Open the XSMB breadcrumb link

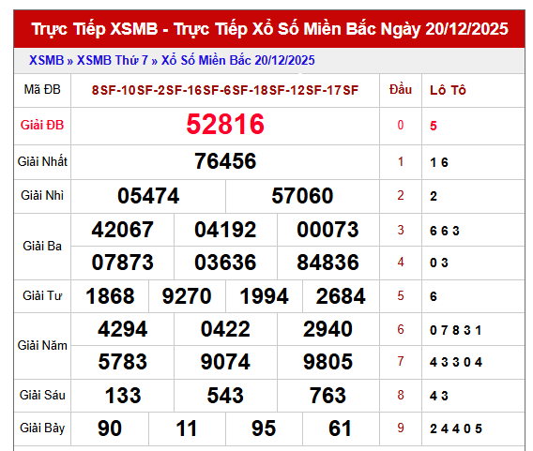[46, 60]
